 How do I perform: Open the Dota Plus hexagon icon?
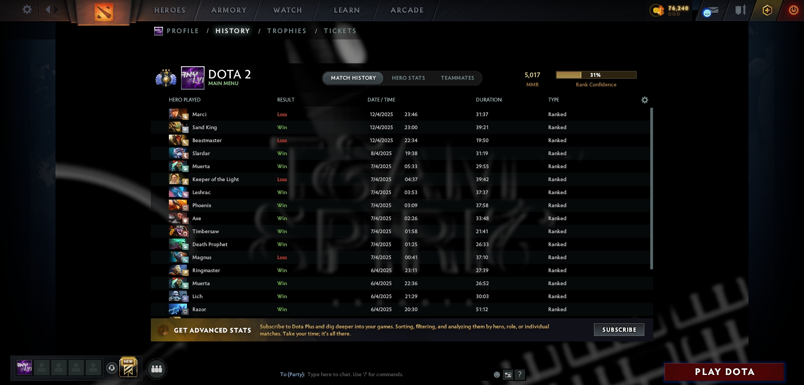[x=767, y=10]
